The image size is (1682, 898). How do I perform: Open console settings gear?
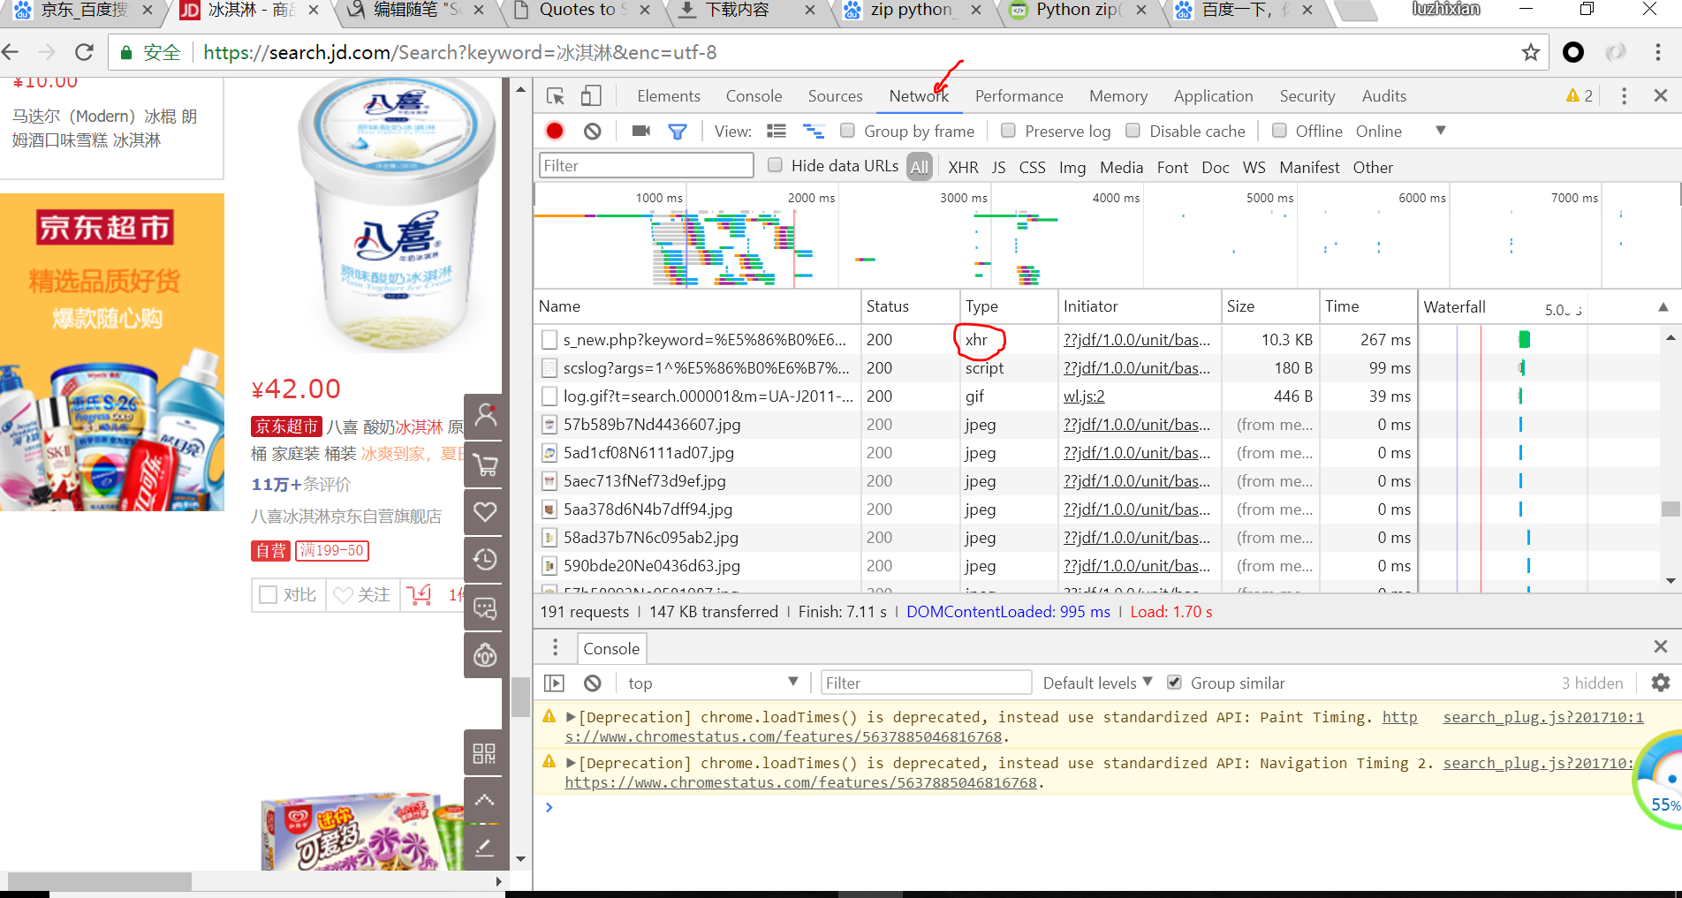pos(1661,683)
